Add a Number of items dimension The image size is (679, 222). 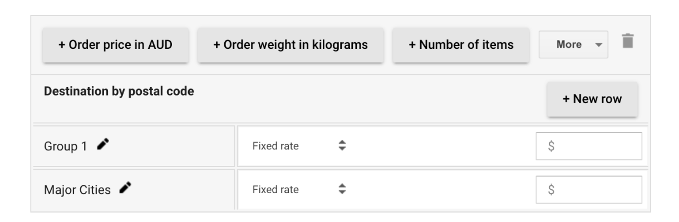point(461,44)
